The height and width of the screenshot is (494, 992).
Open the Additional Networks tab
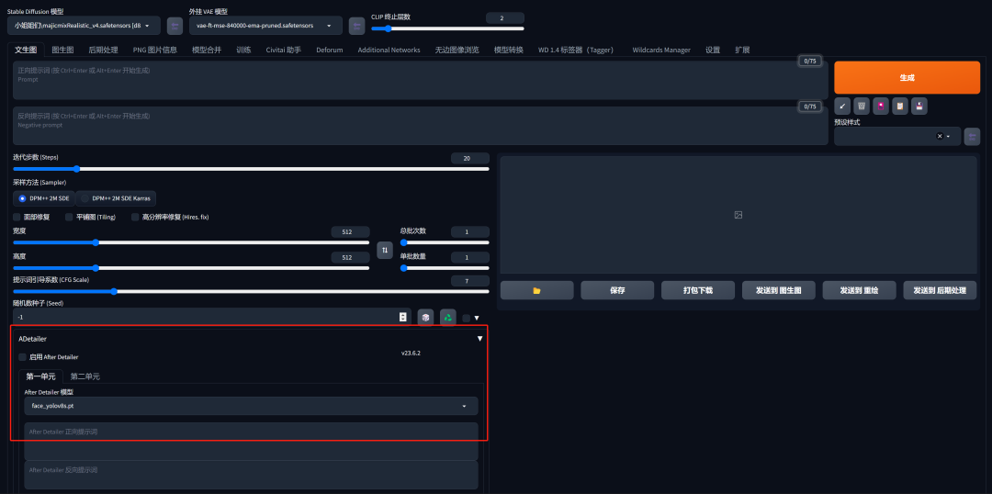[389, 50]
